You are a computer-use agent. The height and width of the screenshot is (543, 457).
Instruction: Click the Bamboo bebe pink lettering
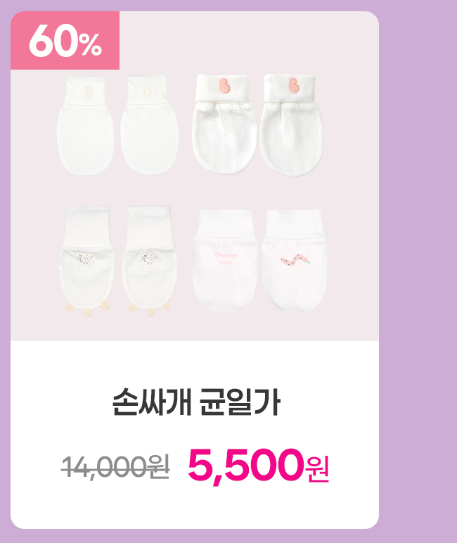(226, 258)
